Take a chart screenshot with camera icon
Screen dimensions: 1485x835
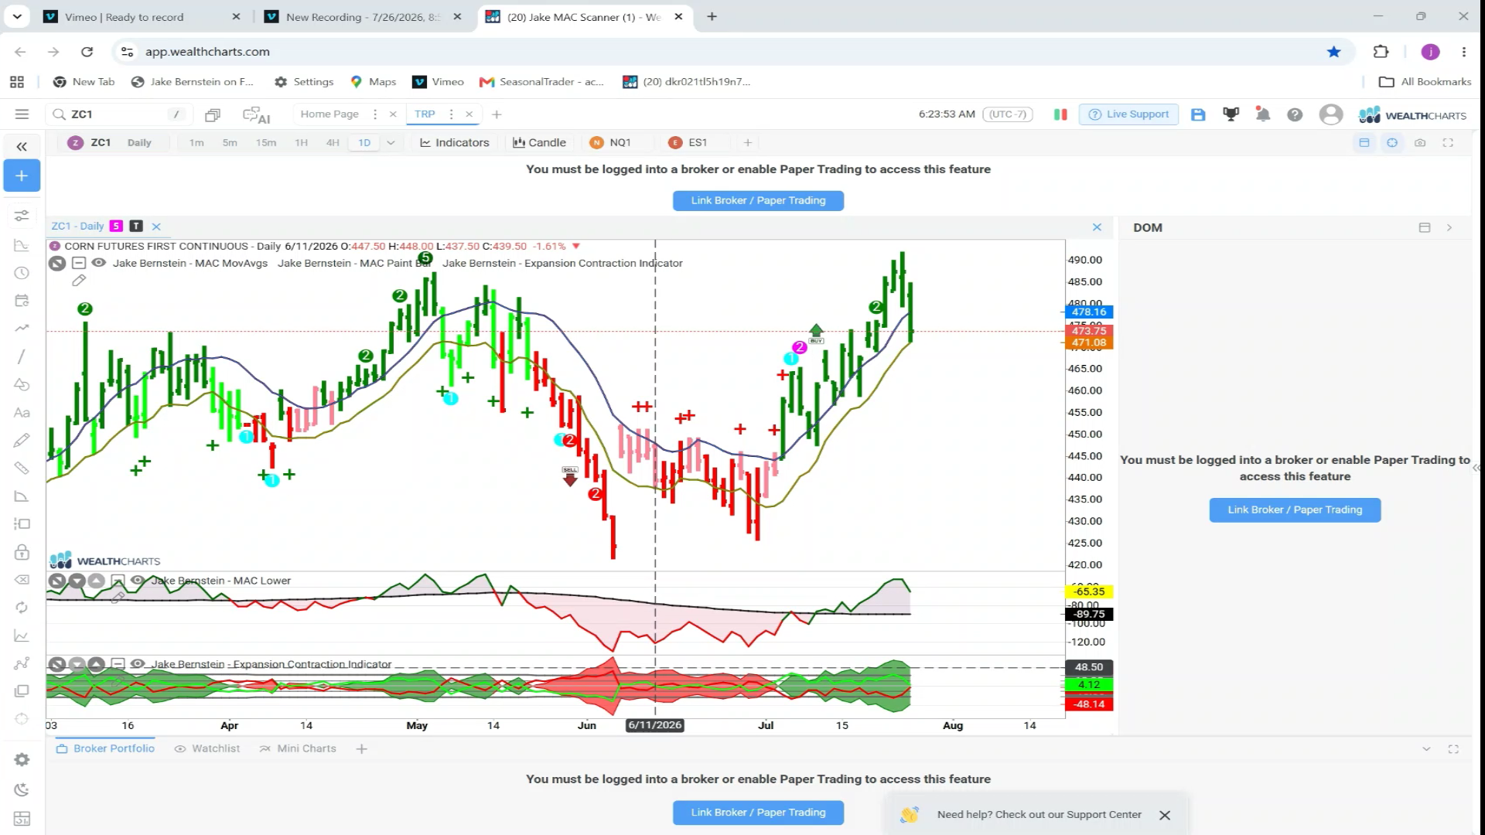click(x=1420, y=143)
